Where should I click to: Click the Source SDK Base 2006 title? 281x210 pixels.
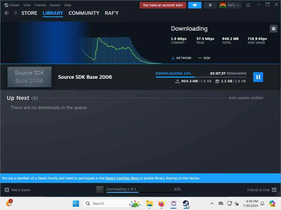85,77
